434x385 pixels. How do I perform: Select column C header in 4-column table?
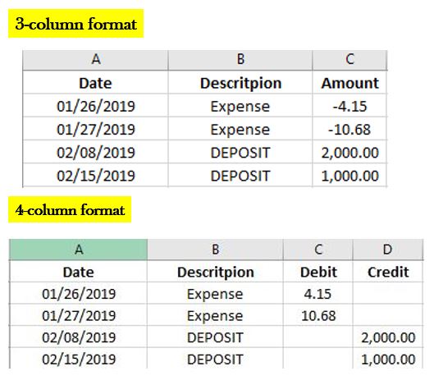coord(318,250)
